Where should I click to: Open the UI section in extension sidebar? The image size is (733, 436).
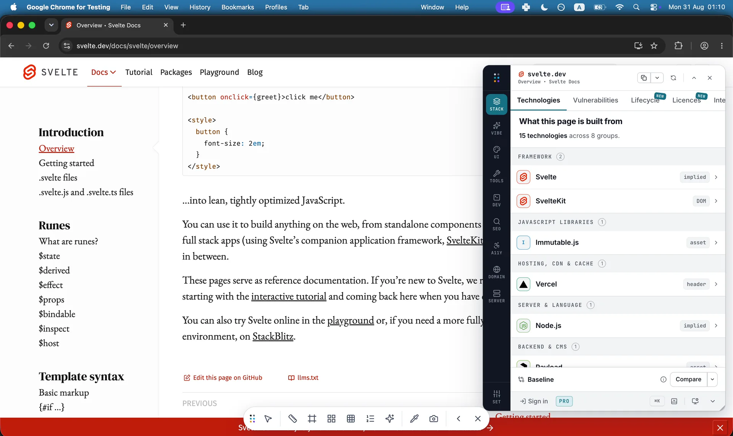496,152
